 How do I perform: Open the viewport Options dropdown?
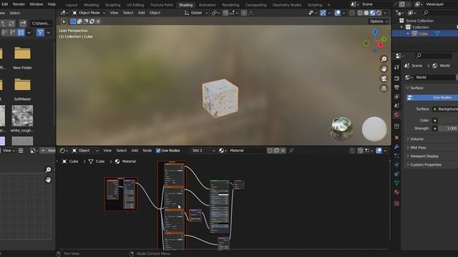coord(379,21)
